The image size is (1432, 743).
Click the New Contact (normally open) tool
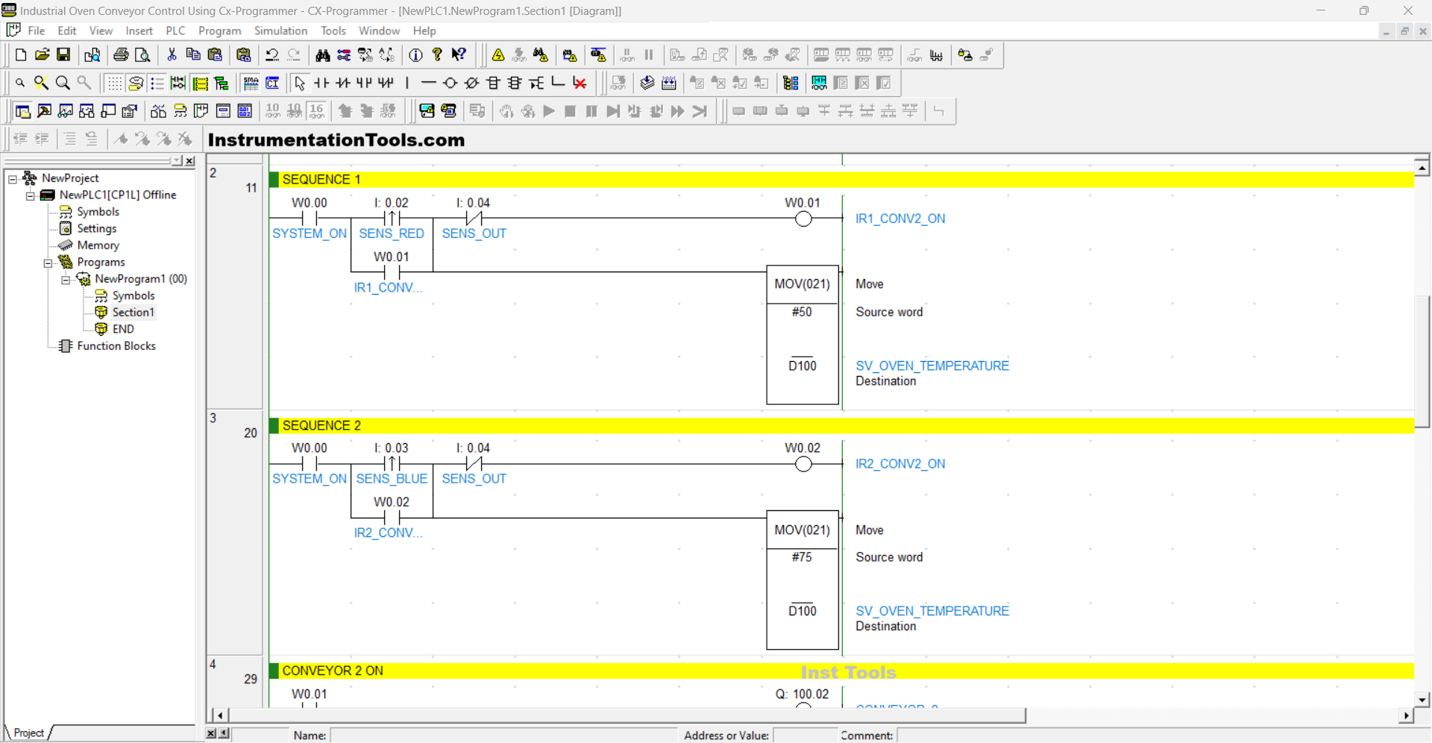click(x=321, y=83)
